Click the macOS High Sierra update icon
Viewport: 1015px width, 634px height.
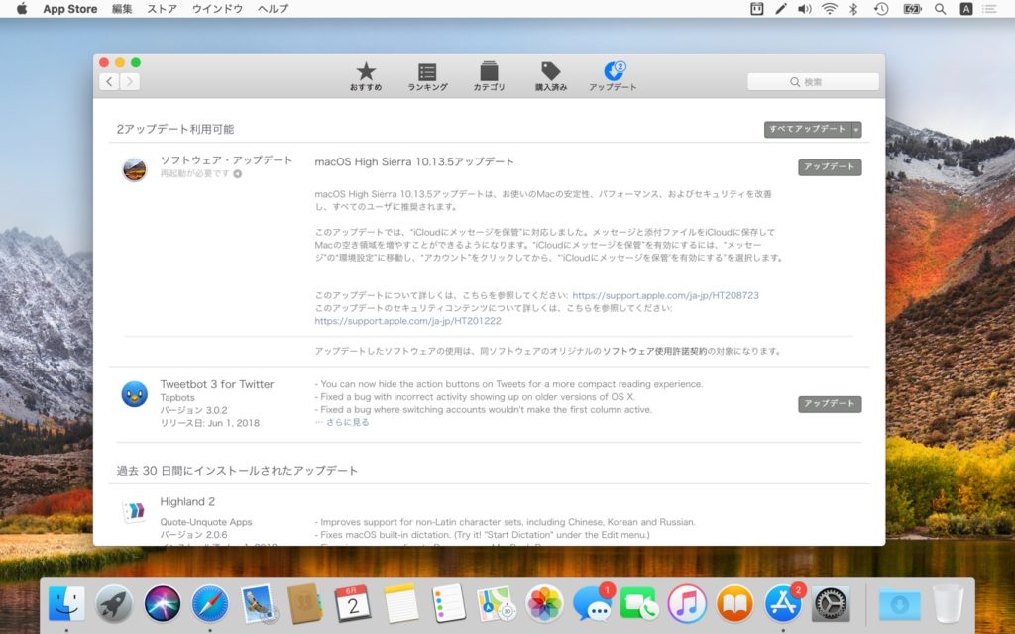[134, 169]
